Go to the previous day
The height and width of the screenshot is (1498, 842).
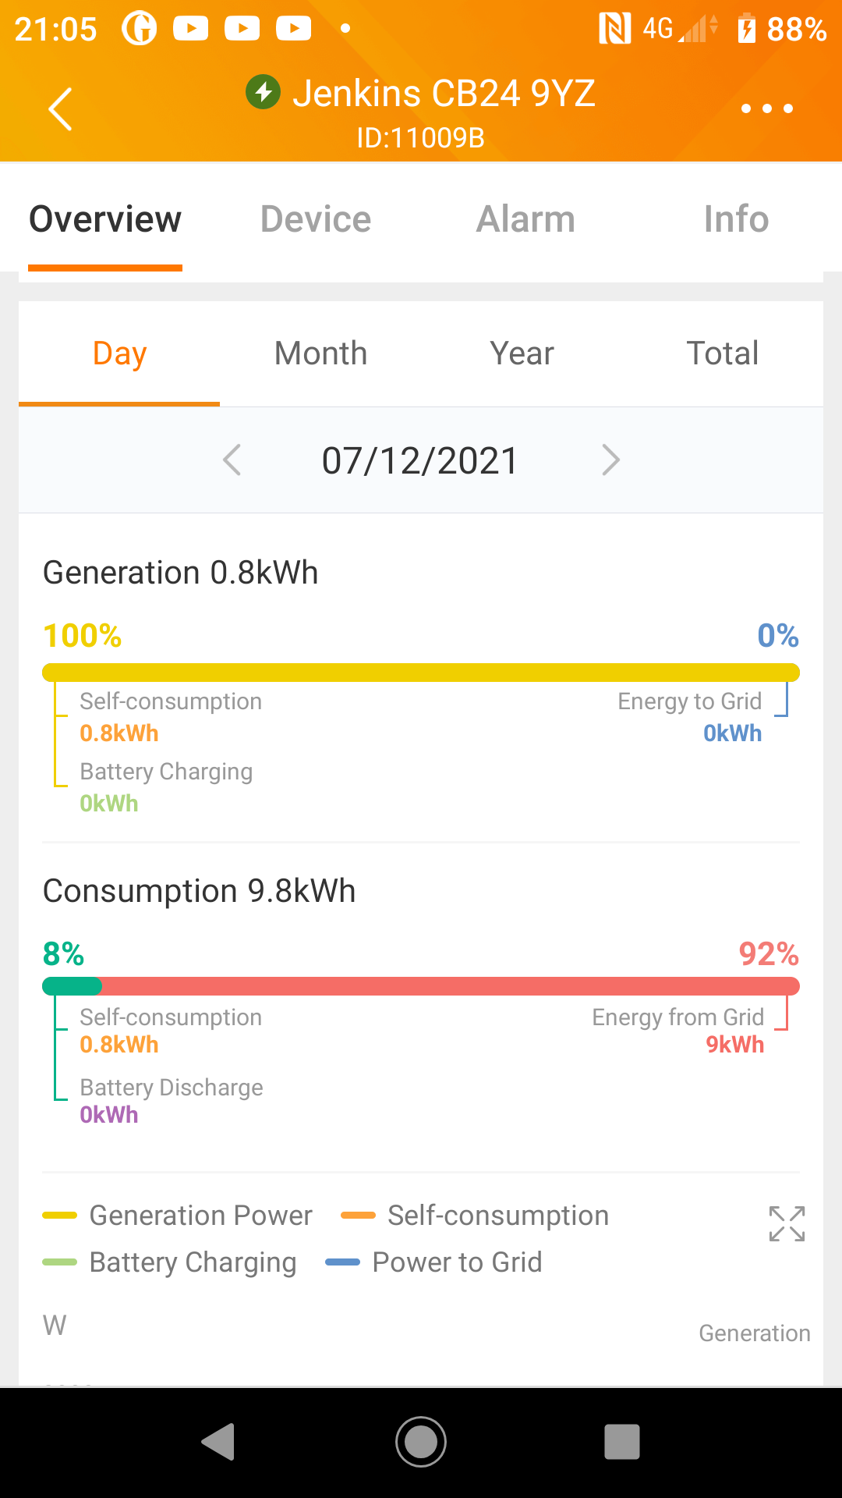pos(232,460)
